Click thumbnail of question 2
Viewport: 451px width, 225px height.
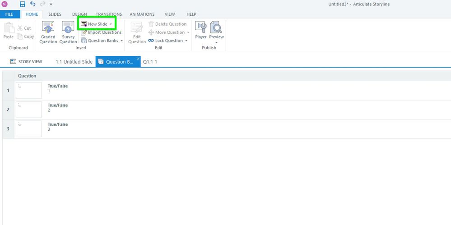point(29,110)
